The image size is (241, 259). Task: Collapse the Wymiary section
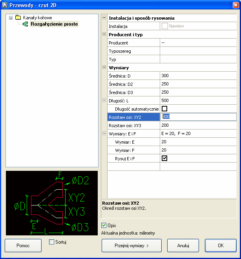coord(104,67)
